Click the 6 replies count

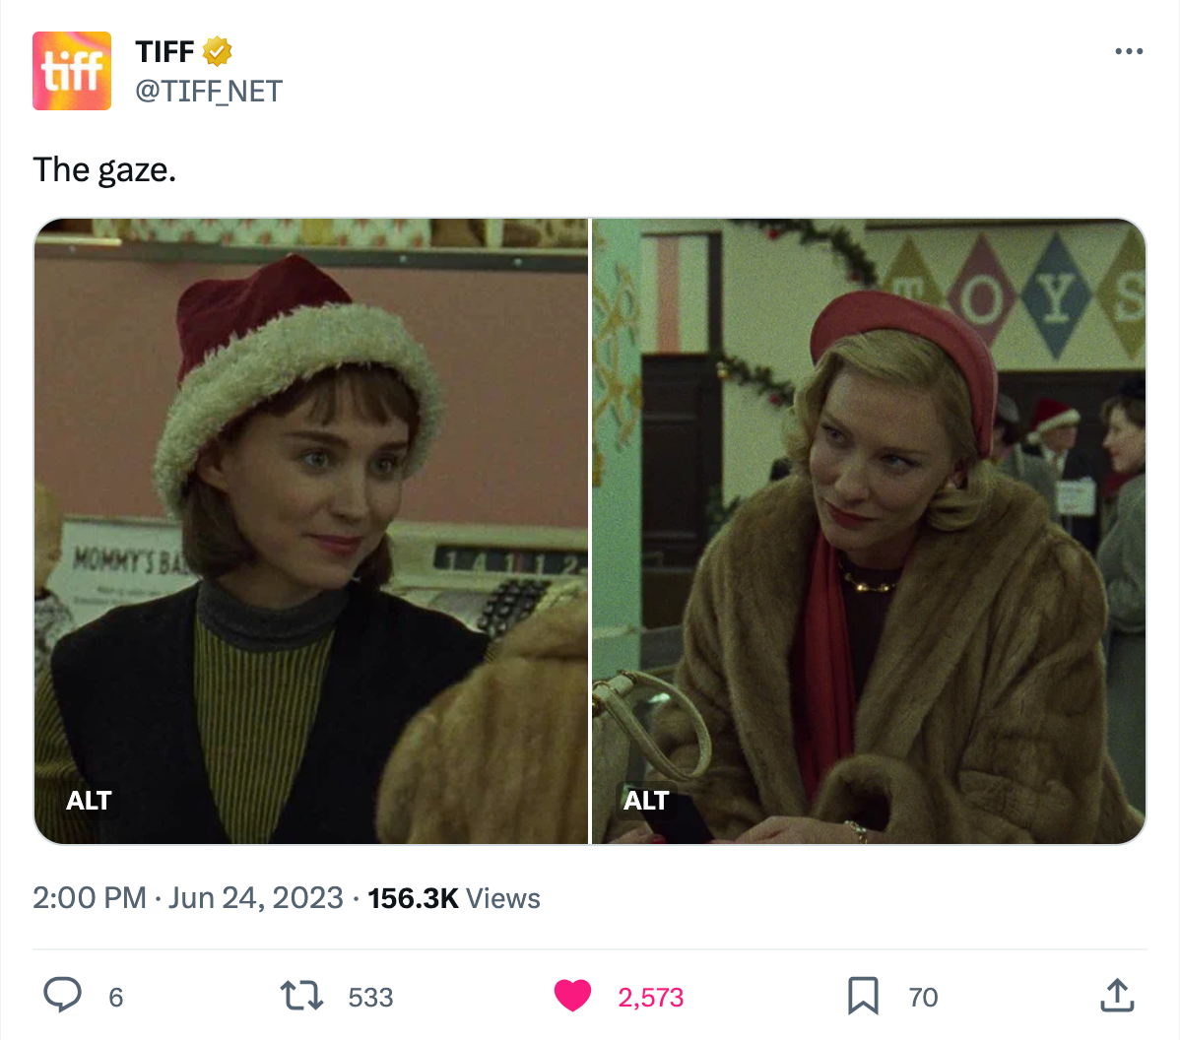[x=116, y=997]
